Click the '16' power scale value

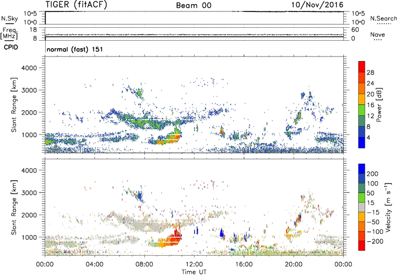point(370,105)
